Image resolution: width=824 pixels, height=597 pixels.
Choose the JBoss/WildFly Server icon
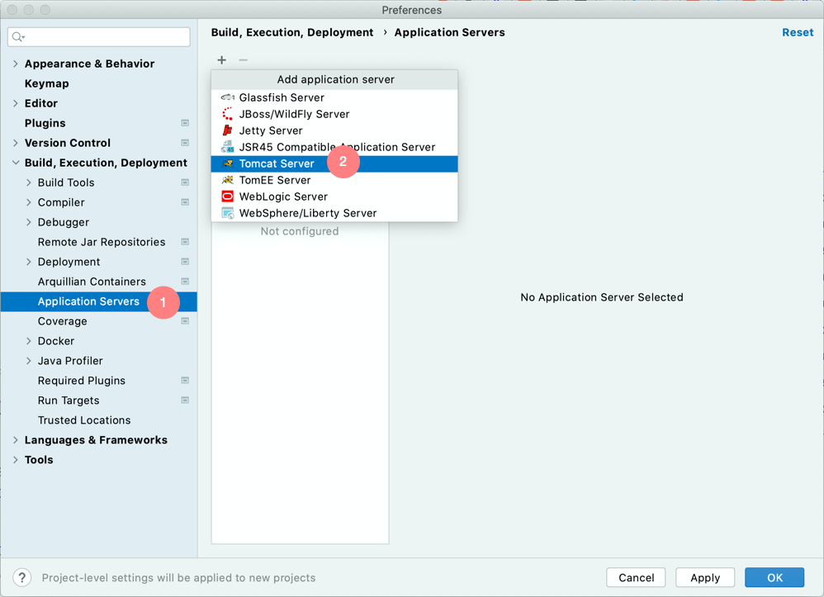point(228,114)
